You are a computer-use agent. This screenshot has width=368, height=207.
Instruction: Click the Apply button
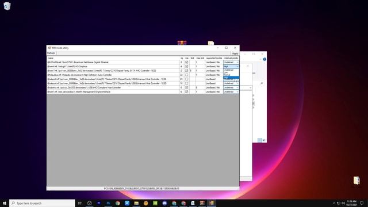[235, 53]
